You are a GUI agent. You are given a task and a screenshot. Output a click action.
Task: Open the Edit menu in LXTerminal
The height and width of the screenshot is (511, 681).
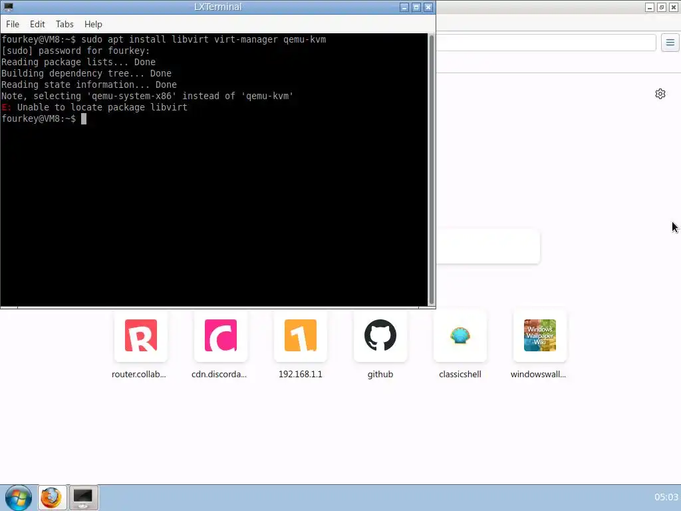pyautogui.click(x=37, y=25)
